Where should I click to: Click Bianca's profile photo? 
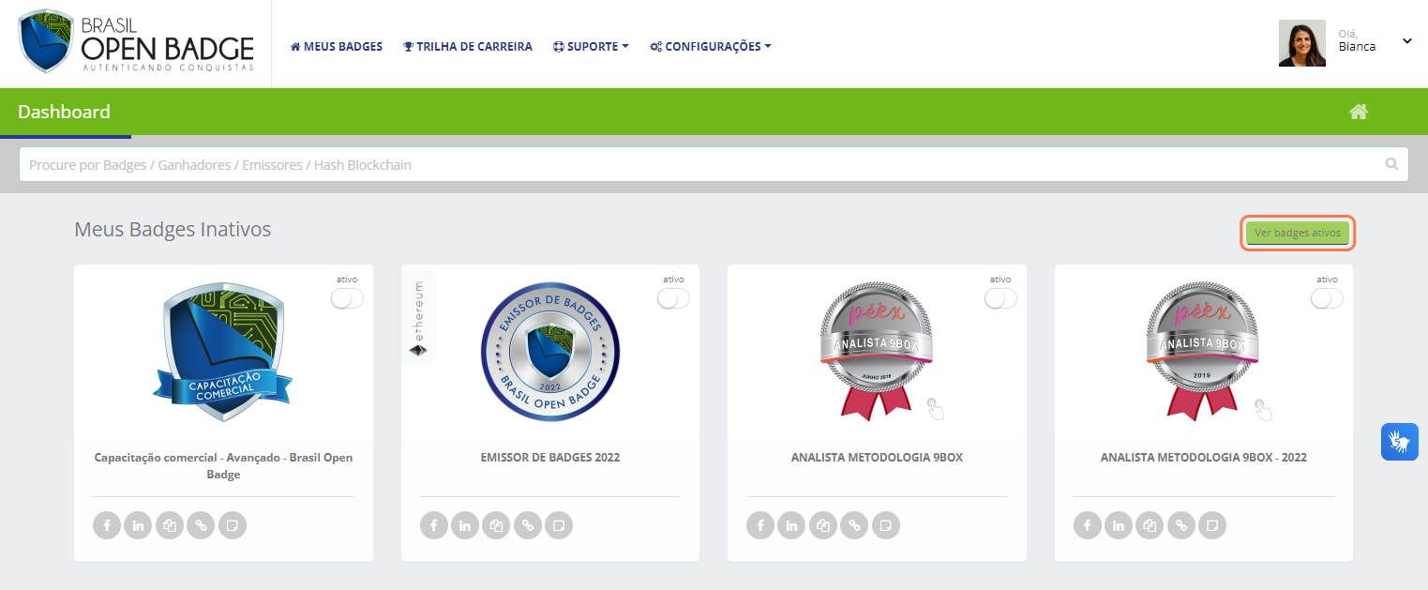pos(1302,43)
